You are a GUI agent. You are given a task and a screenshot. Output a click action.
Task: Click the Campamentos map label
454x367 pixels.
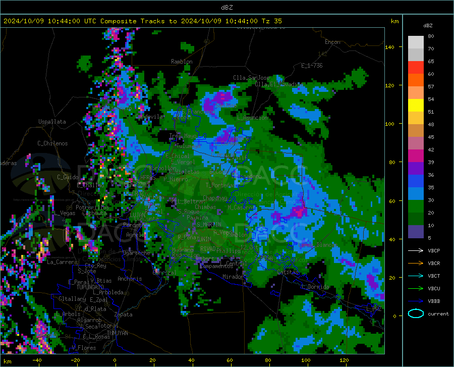pos(215,266)
